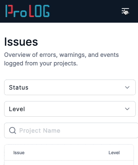Click the chevron arrow in Status filter
The width and height of the screenshot is (138, 165).
(127, 87)
